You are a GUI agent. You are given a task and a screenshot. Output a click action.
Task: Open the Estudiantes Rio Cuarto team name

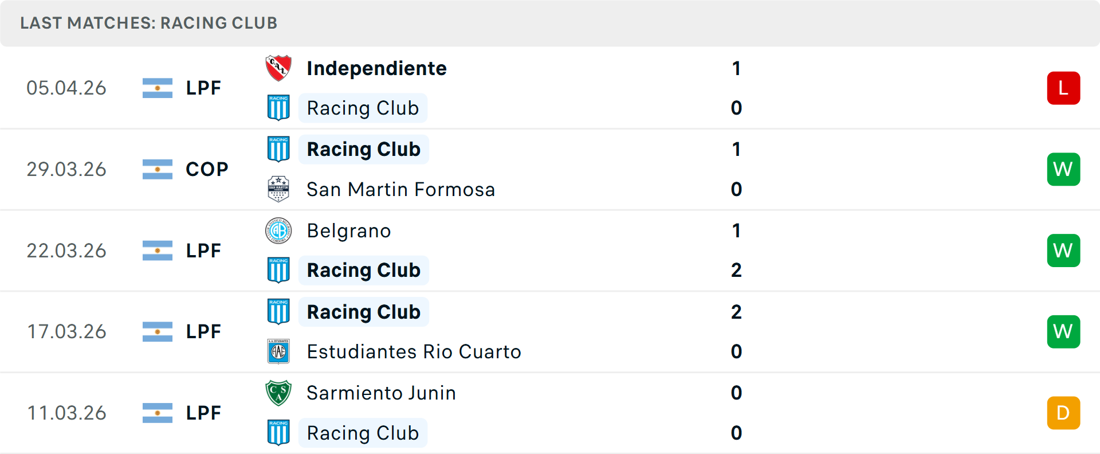coord(414,351)
